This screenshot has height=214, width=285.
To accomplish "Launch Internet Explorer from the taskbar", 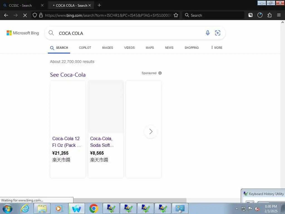I will pos(25,208).
